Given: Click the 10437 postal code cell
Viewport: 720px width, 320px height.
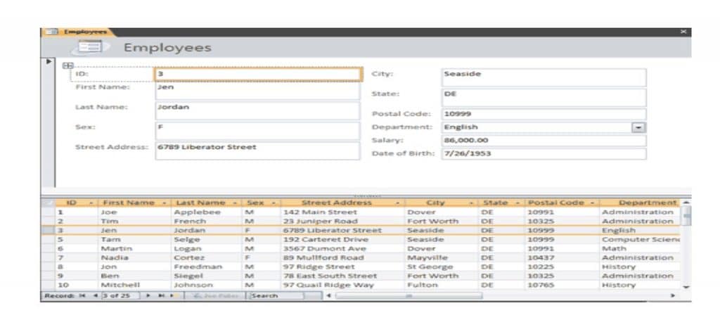Looking at the screenshot, I should 562,258.
